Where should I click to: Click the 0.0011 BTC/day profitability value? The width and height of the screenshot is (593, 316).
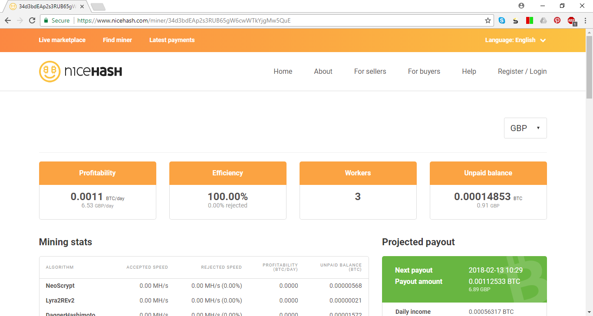pyautogui.click(x=98, y=197)
